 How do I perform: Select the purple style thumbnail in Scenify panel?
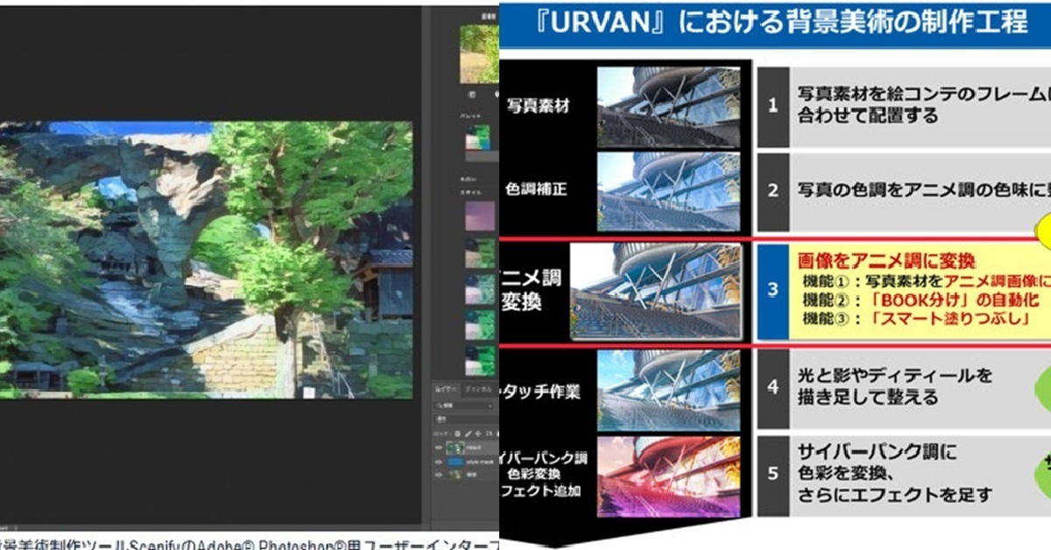tap(480, 216)
